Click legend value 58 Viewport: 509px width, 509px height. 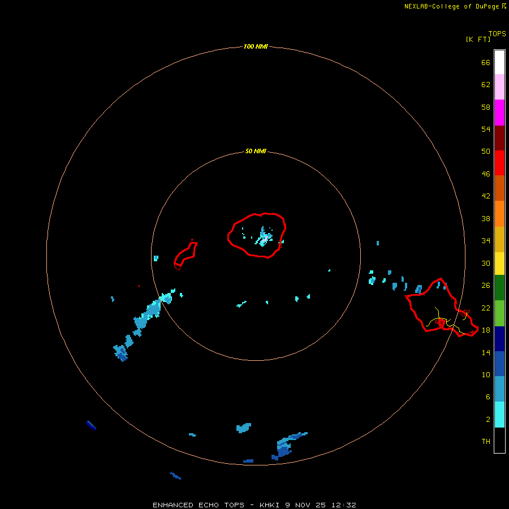click(x=486, y=107)
